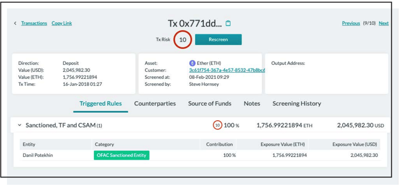Switch to the Counterparties tab
Image resolution: width=399 pixels, height=187 pixels.
click(155, 104)
